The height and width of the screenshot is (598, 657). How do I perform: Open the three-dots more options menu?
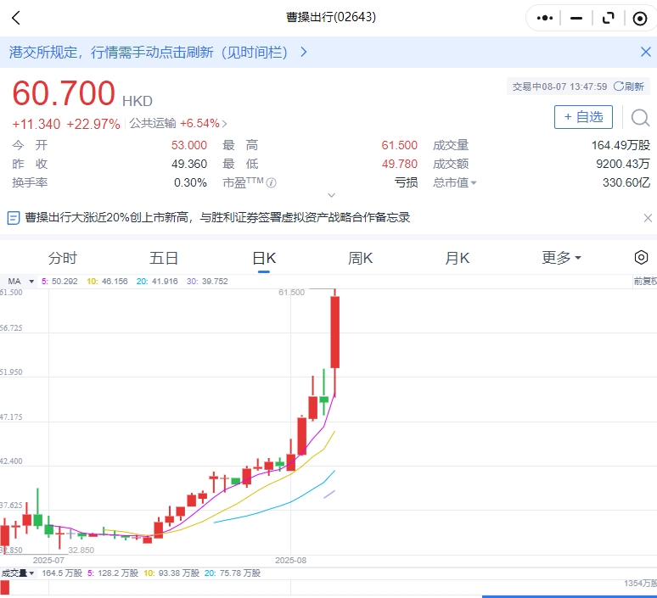[545, 18]
